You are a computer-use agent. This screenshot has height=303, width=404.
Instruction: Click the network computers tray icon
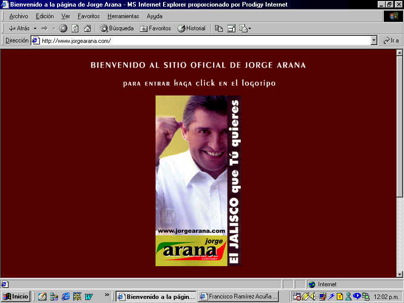[x=366, y=296]
